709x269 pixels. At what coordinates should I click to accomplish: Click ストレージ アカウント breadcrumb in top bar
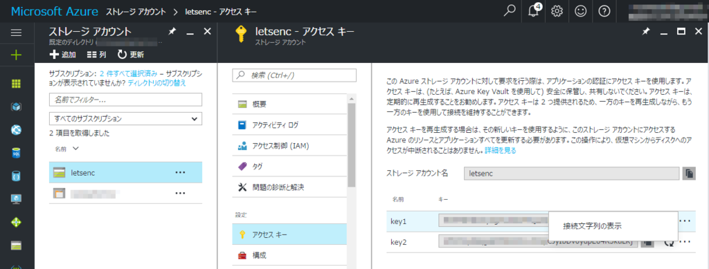(136, 11)
